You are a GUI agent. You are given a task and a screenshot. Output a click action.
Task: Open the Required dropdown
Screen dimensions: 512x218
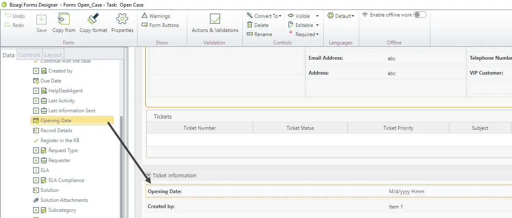[303, 34]
